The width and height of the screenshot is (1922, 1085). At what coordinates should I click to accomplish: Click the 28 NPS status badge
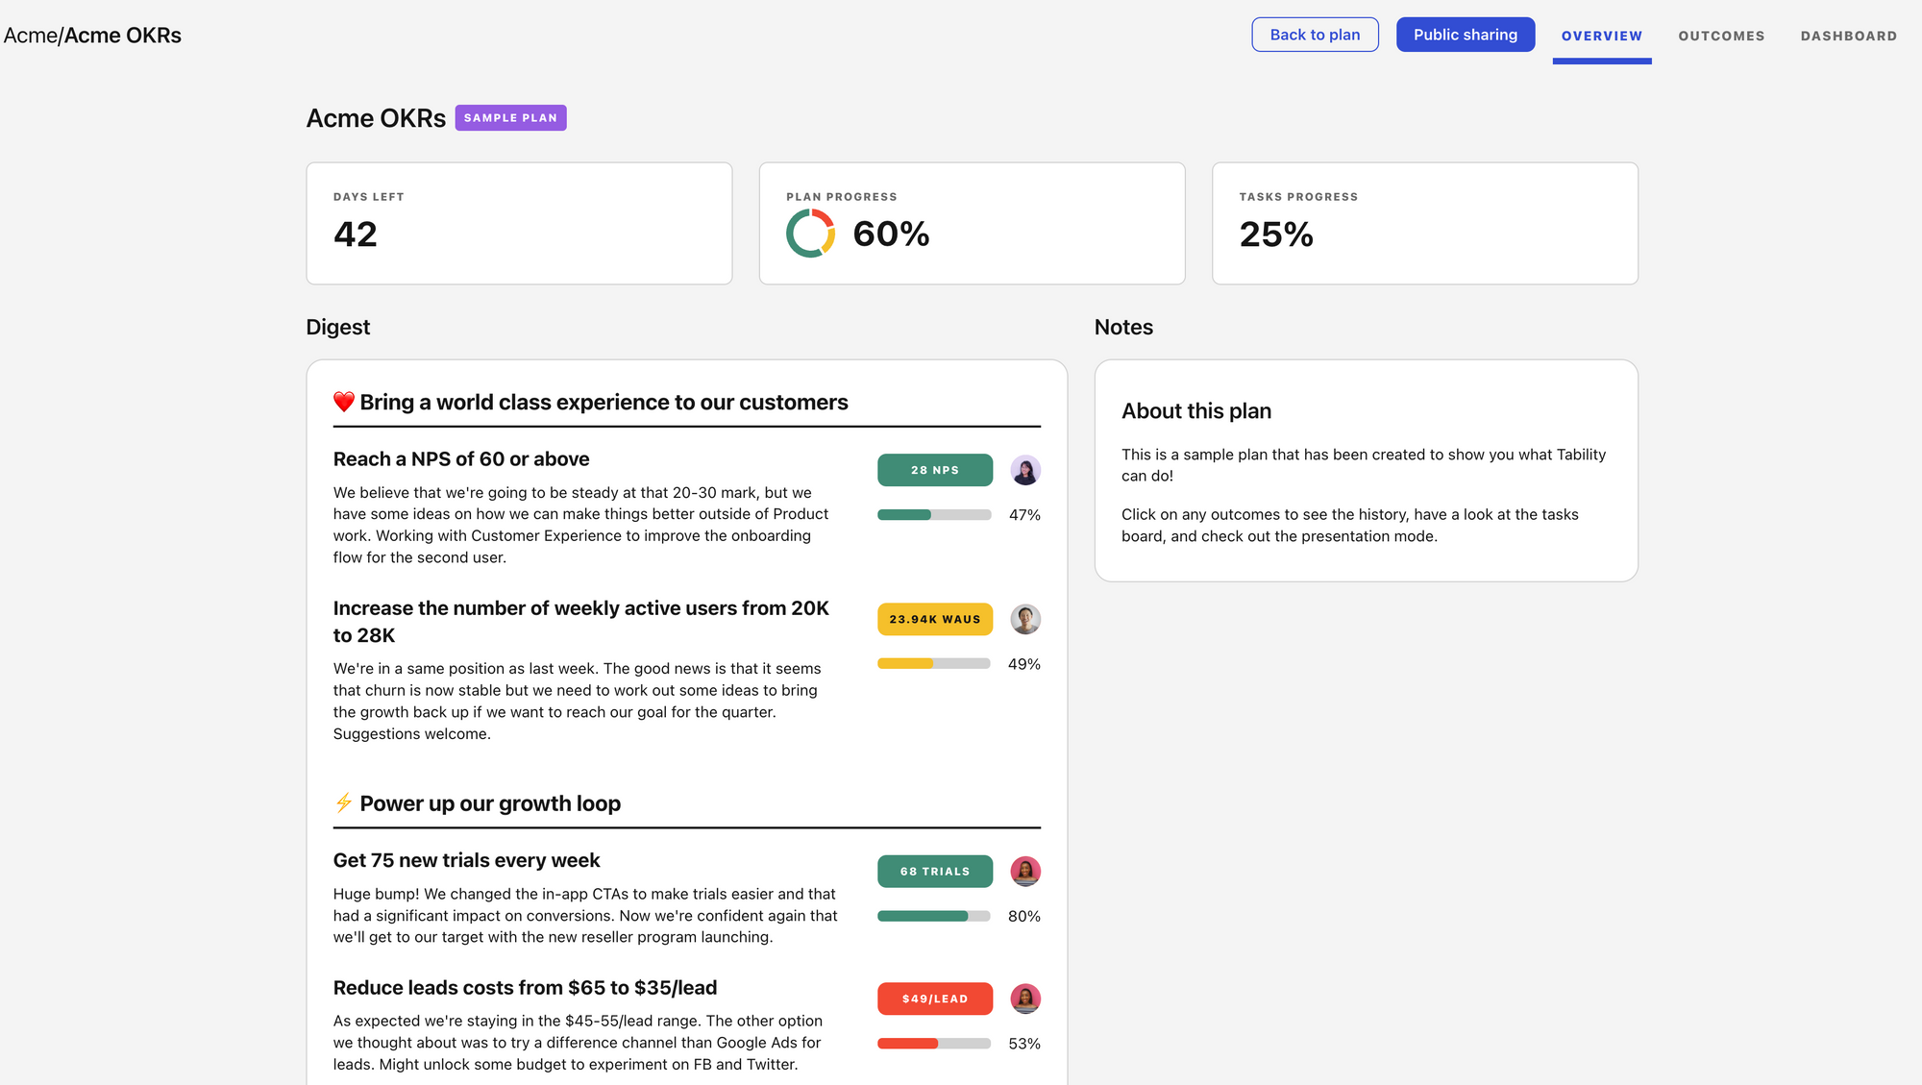[x=934, y=470]
